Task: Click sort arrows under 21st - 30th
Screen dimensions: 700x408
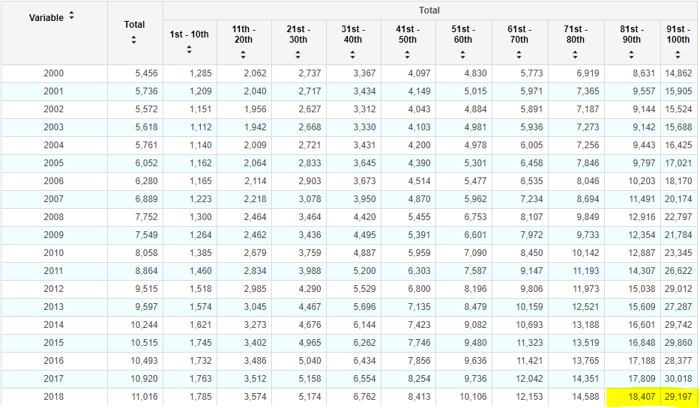Action: coord(298,55)
